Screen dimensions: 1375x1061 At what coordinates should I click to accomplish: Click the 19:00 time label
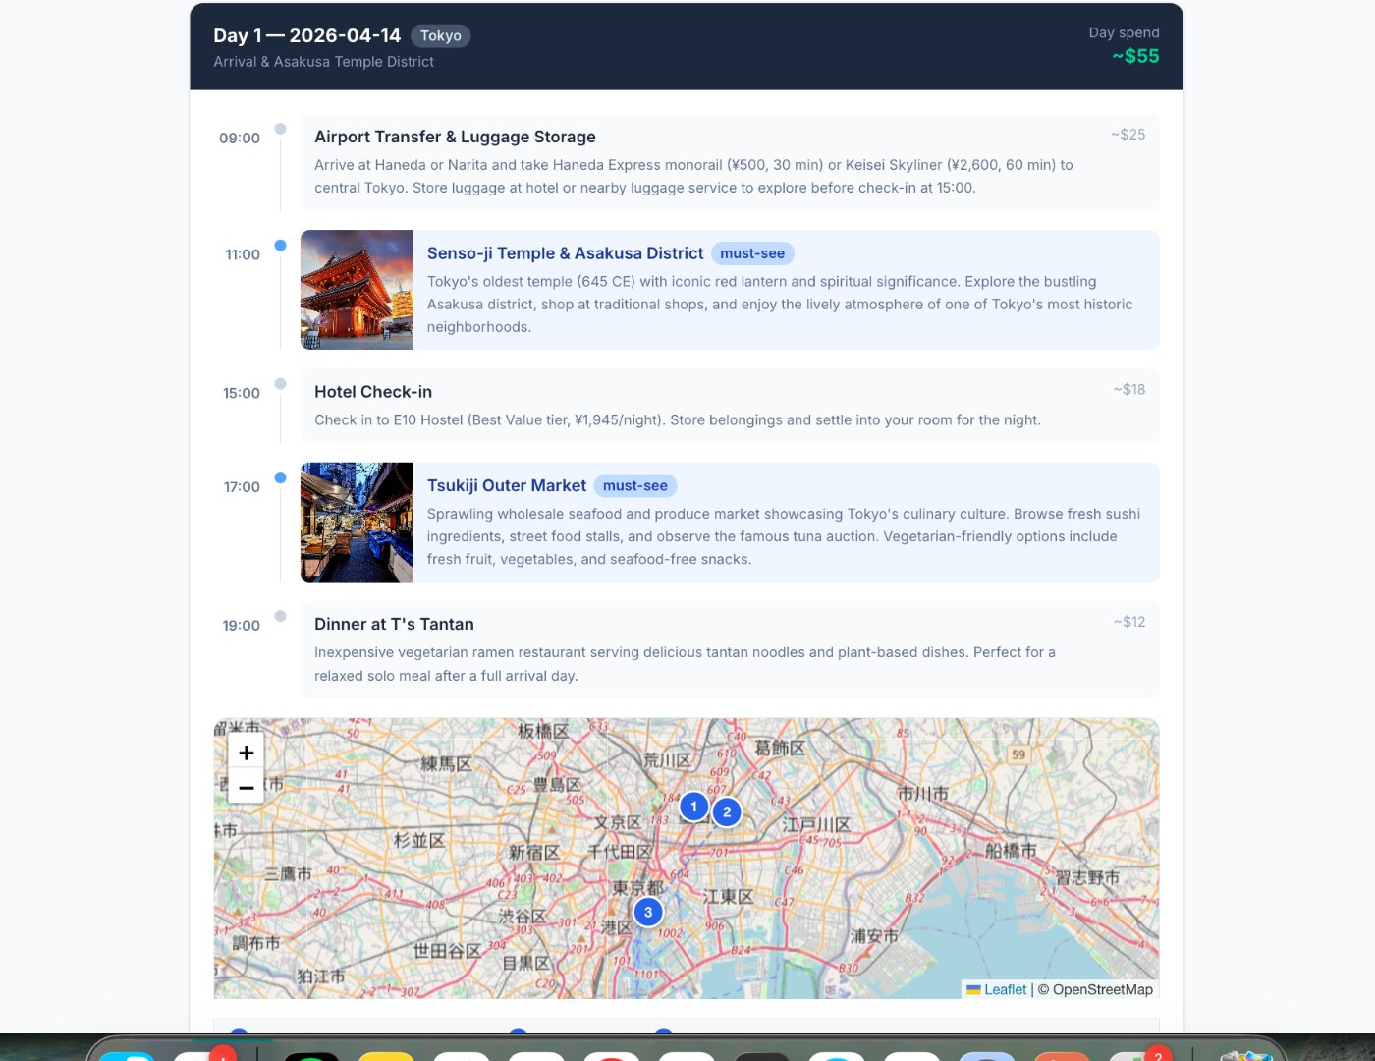pyautogui.click(x=242, y=625)
